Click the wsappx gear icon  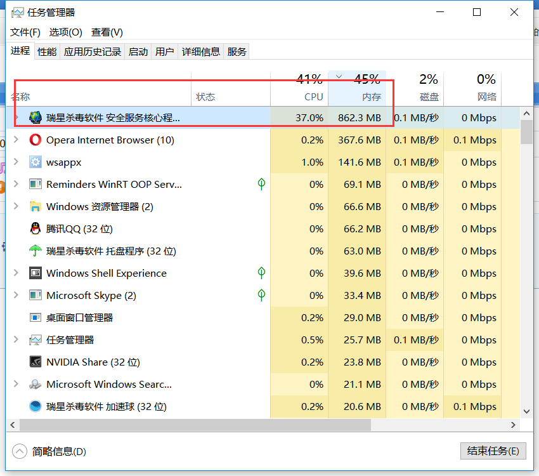(x=36, y=162)
